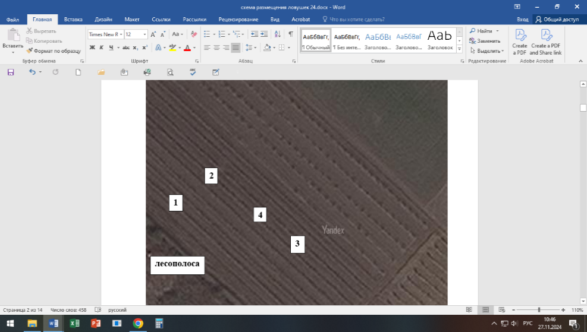This screenshot has height=332, width=587.
Task: Switch to the Дизайн tab
Action: pos(103,20)
